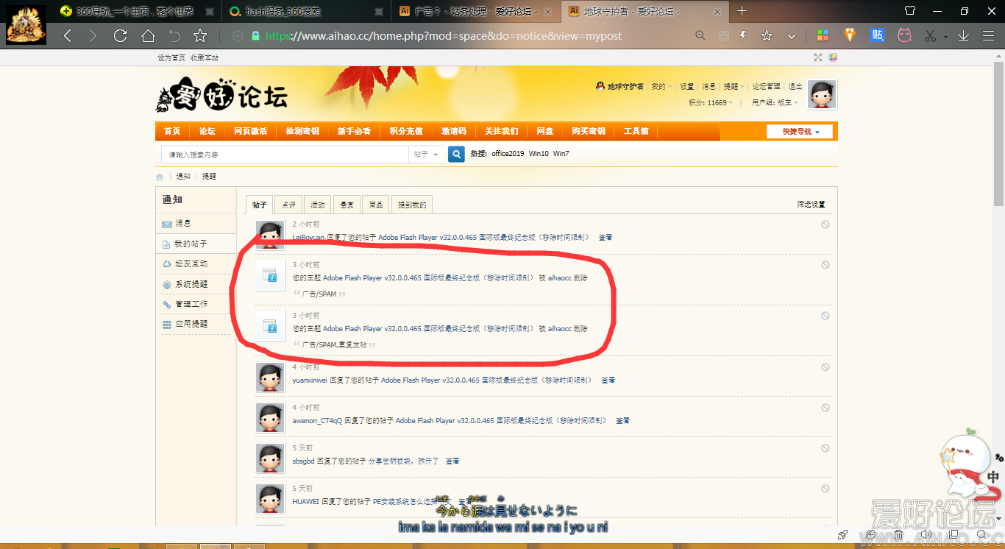The image size is (1005, 549).
Task: Expand the 快捷导航 quick navigation dropdown
Action: tap(799, 131)
